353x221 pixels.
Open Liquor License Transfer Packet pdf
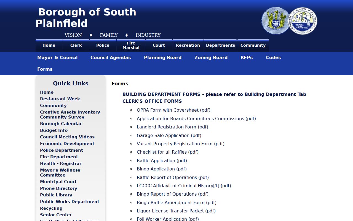click(x=176, y=211)
